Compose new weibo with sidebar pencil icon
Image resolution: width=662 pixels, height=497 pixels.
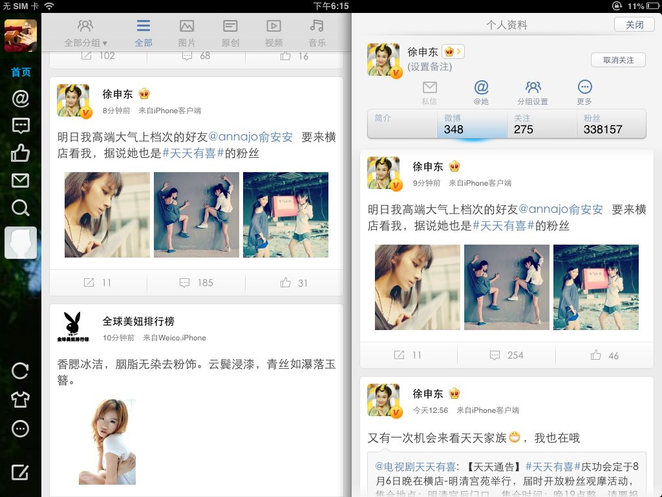point(20,472)
